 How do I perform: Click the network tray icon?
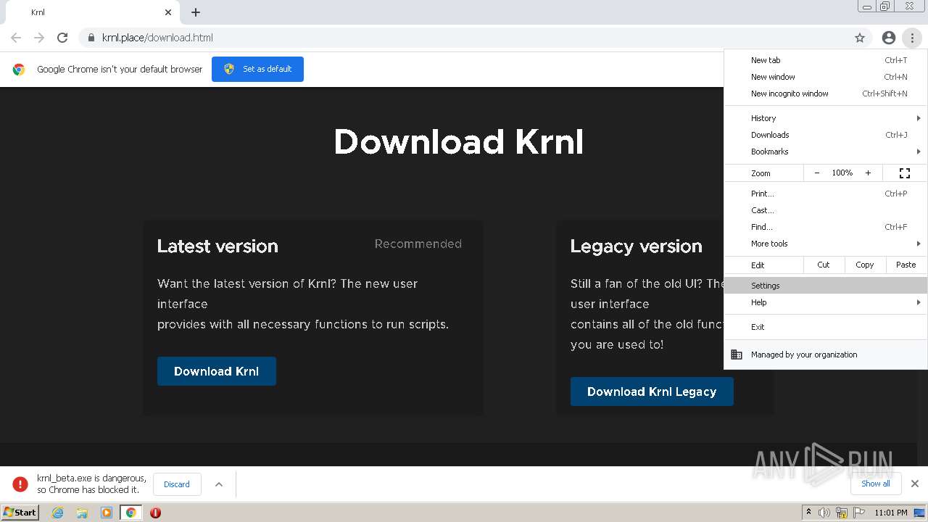(842, 513)
